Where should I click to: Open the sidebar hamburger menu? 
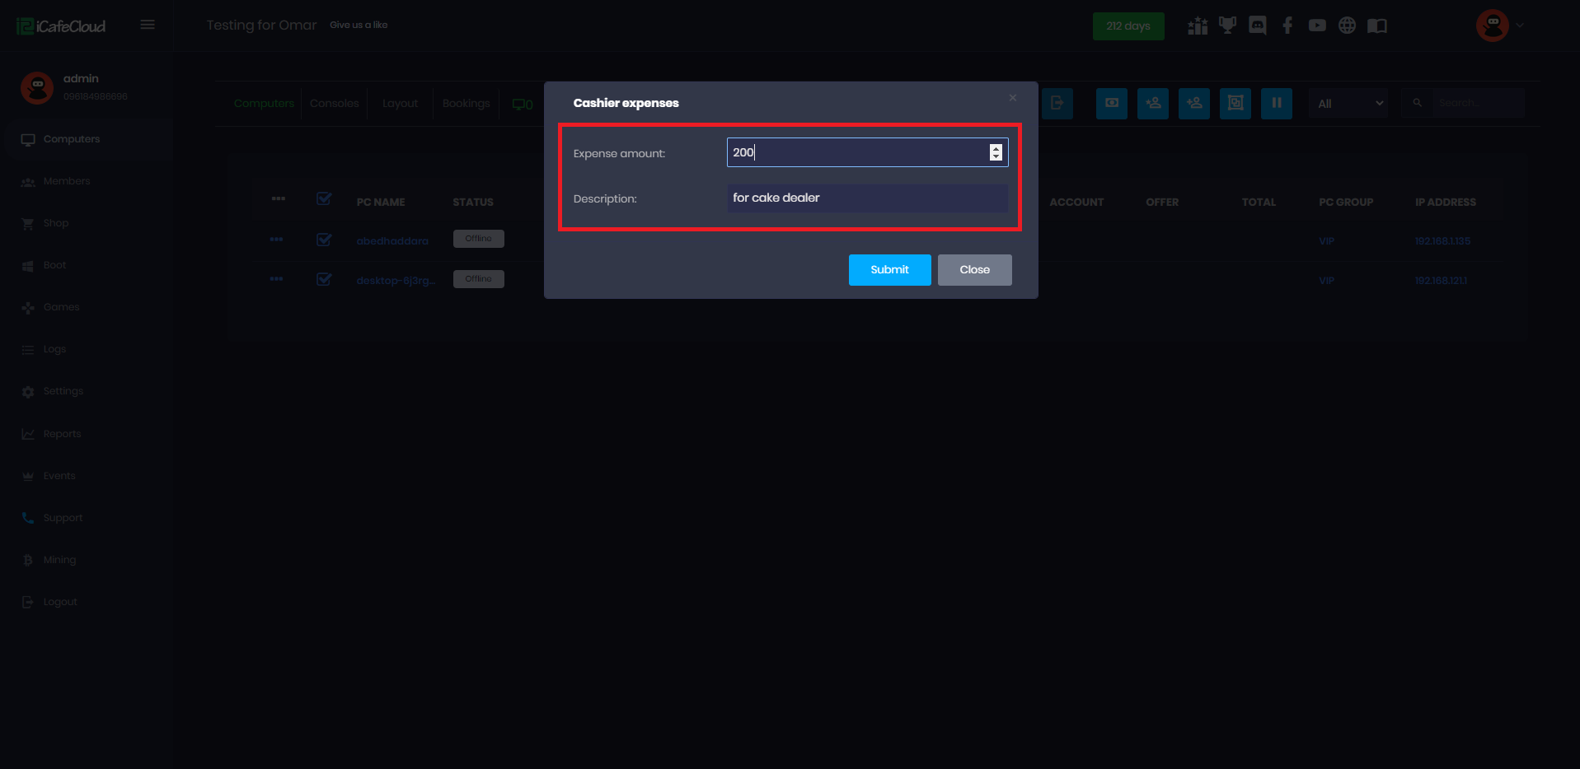pos(148,24)
